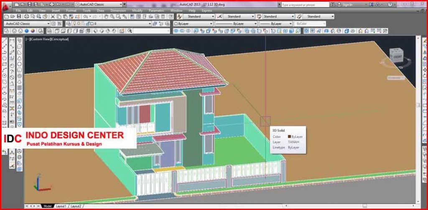Select the Polygon tool in Draw toolbar
Screen dimensions: 428x210
coord(4,58)
